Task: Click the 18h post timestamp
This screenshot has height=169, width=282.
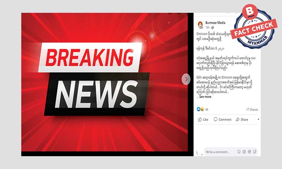Action: pyautogui.click(x=208, y=27)
